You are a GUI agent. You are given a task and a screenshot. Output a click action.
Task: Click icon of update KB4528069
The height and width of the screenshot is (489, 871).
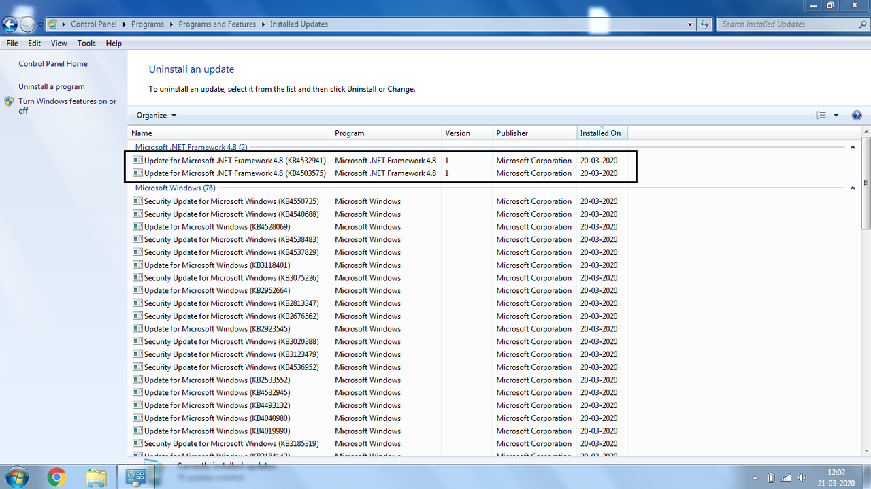coord(137,226)
